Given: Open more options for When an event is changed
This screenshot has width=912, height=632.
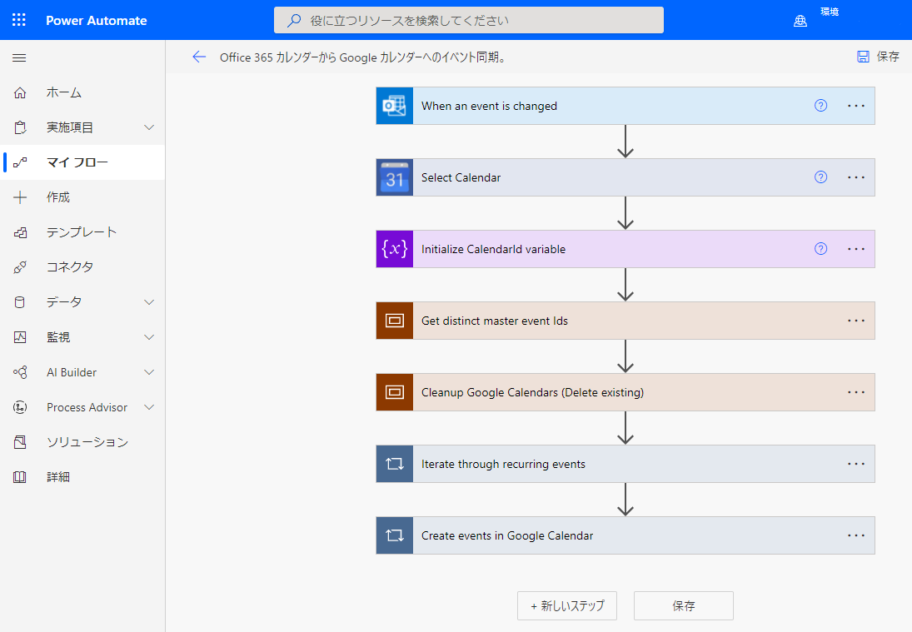Looking at the screenshot, I should tap(856, 106).
